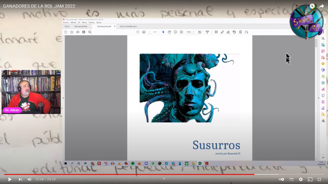Screen dimensions: 328x184
Task: Click the page number field
Action: point(150,32)
